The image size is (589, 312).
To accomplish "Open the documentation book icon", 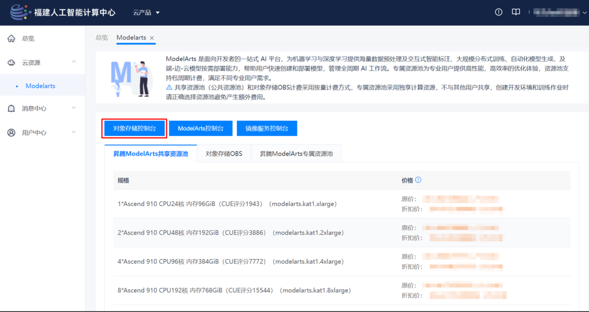I will click(516, 13).
